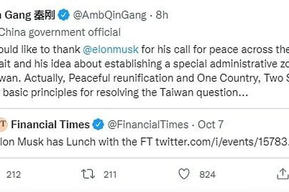This screenshot has height=192, width=289.
Task: Open the Financial Times profile avatar
Action: click(x=3, y=124)
